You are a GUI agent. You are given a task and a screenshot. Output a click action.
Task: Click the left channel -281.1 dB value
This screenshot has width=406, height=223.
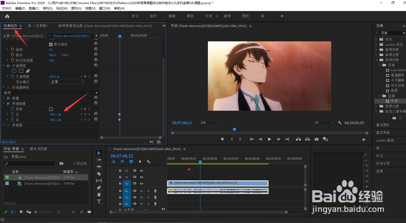55,114
